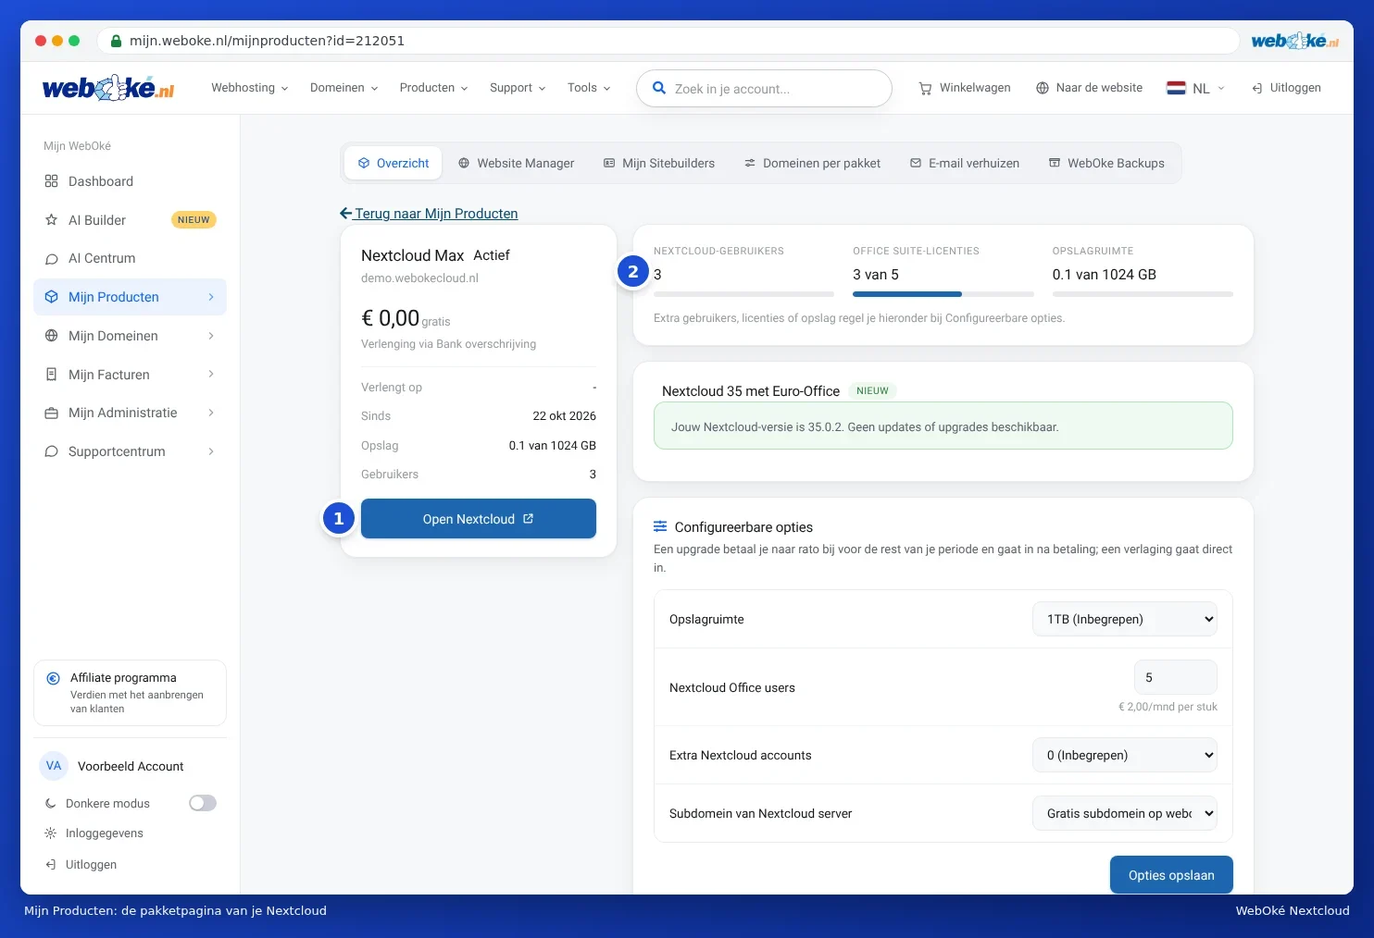Click the WebOké logo in the header
This screenshot has height=938, width=1374.
(108, 88)
